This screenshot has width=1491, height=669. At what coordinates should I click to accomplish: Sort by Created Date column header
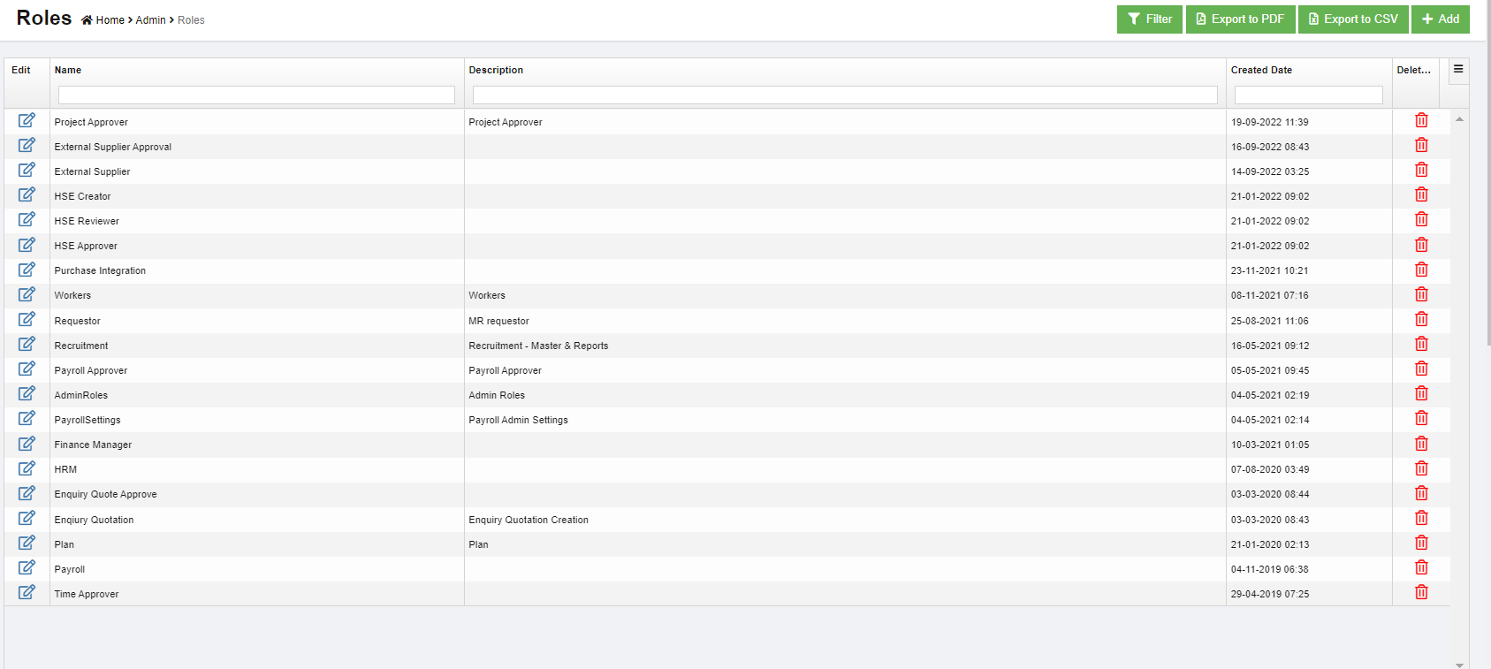coord(1261,70)
